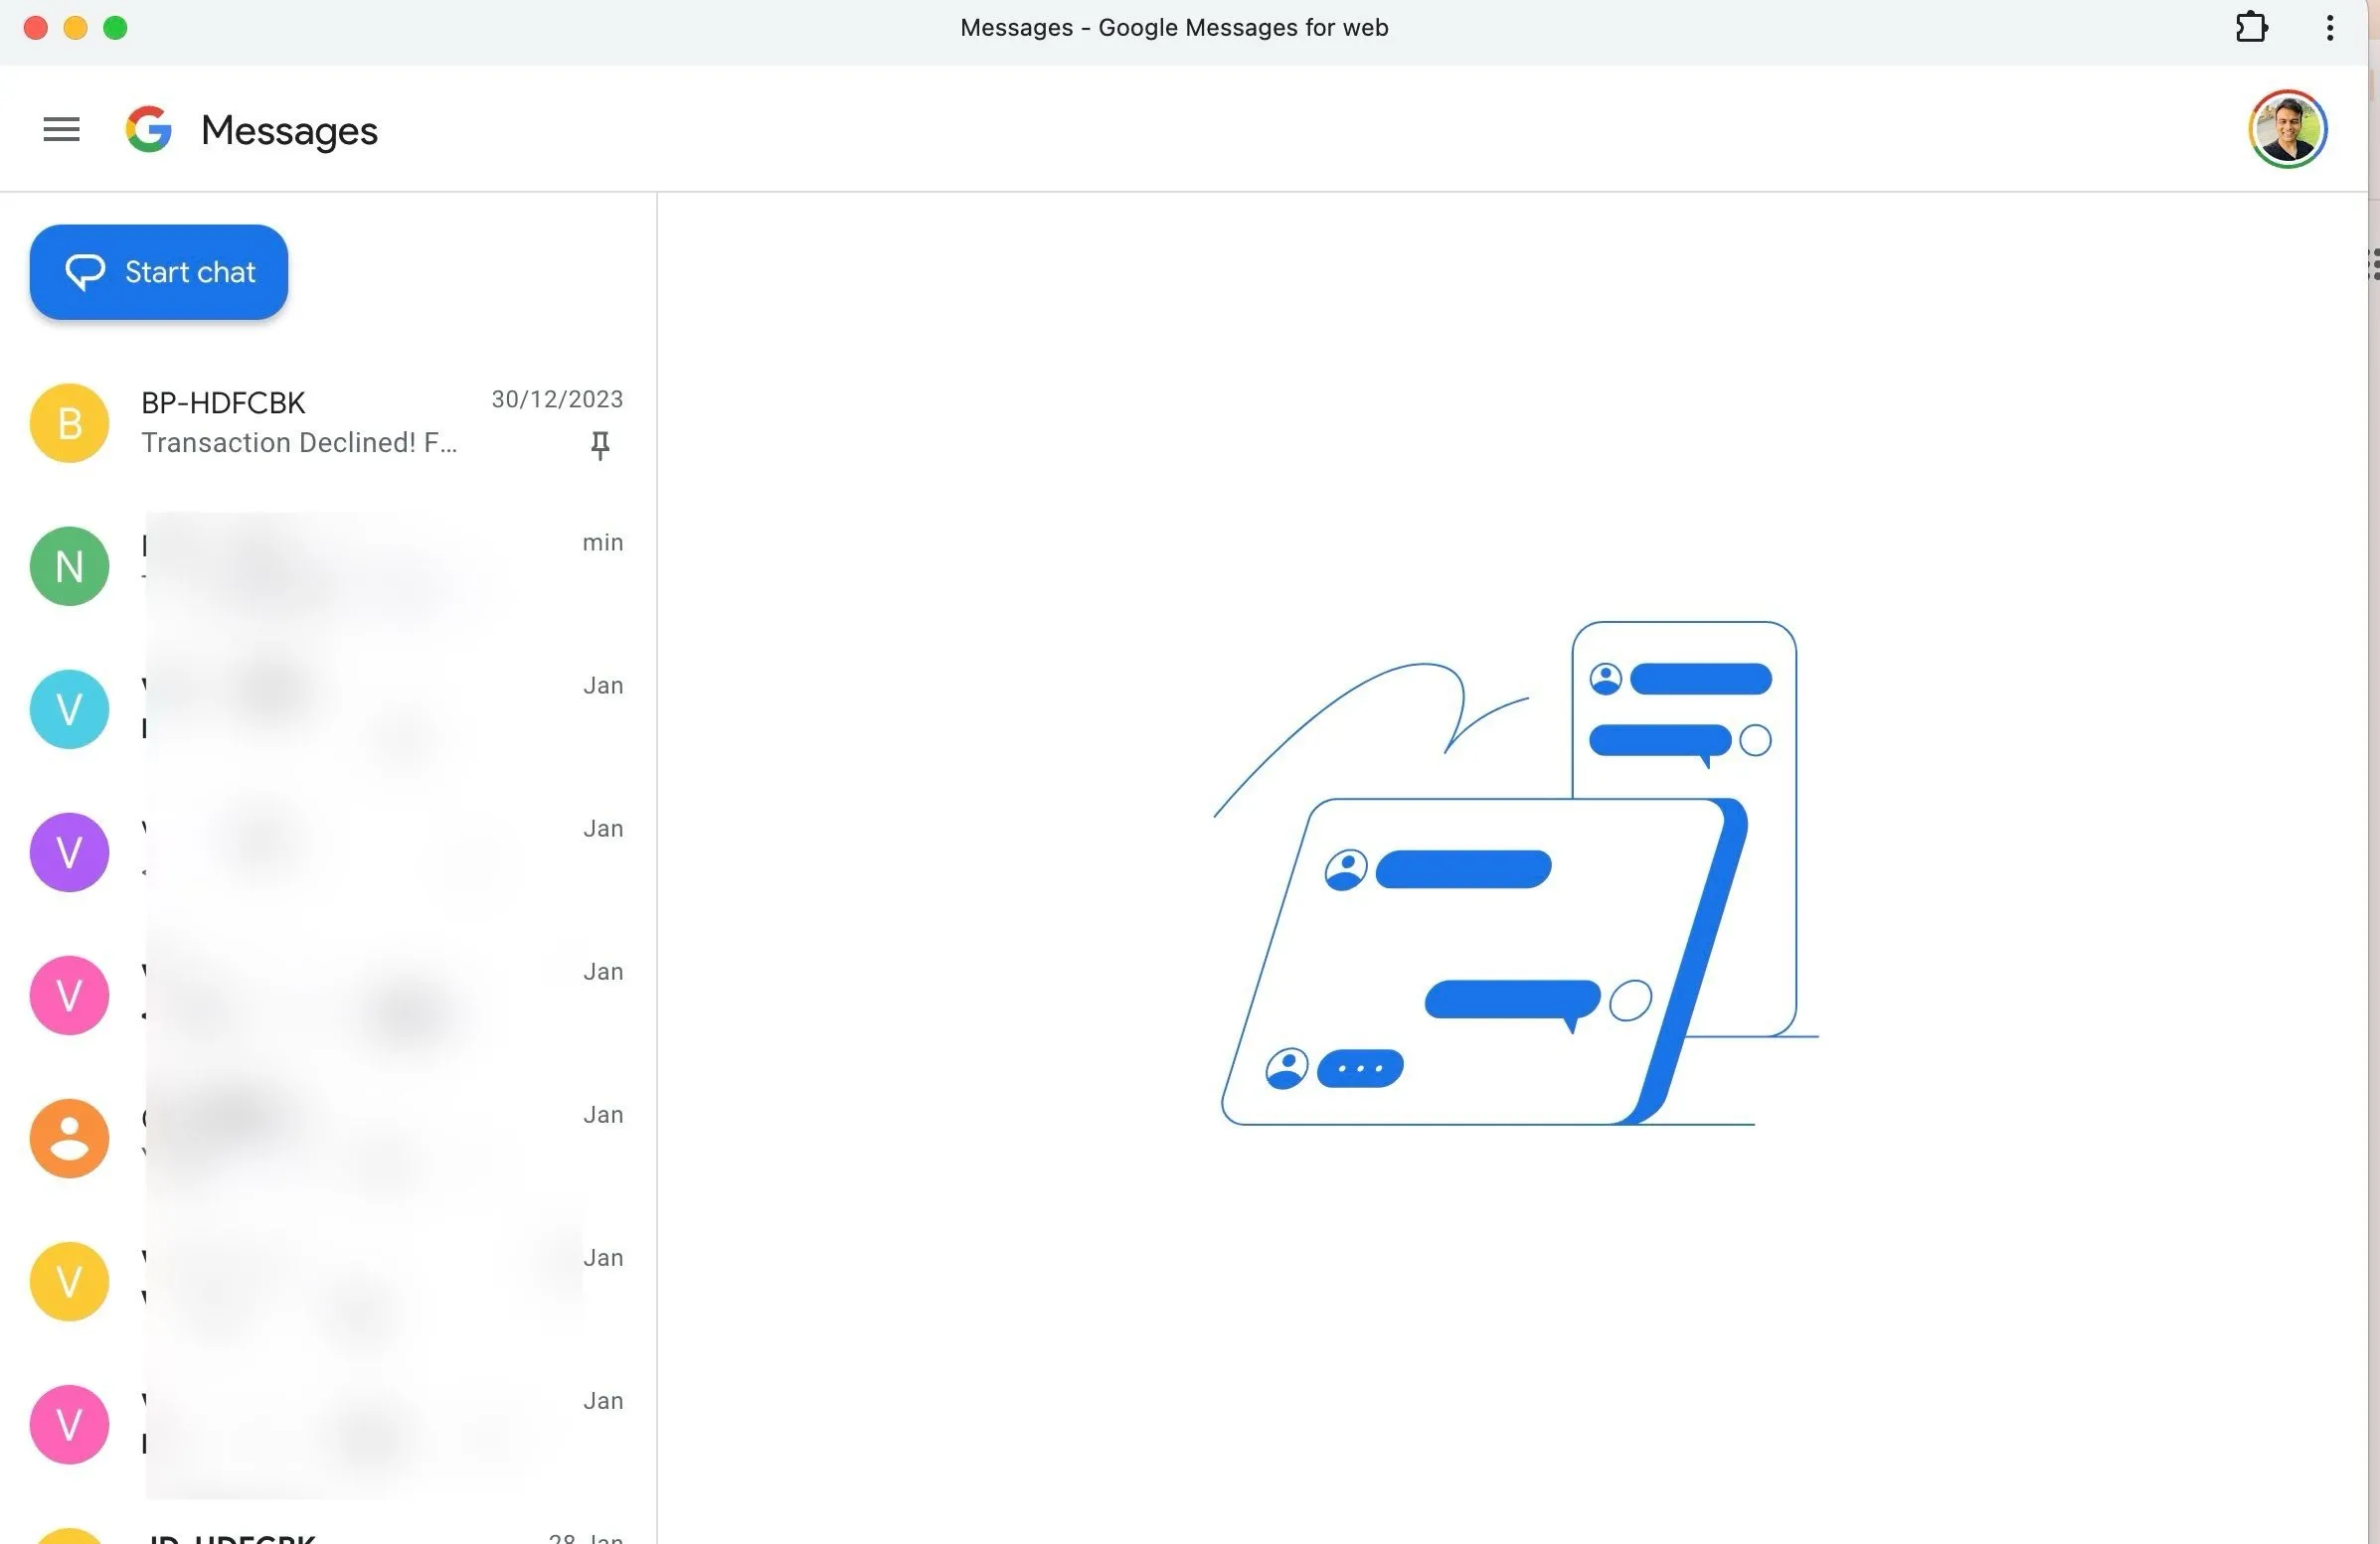Screen dimensions: 2380x1544
Task: Click the browser extensions puzzle icon
Action: coord(2252,27)
